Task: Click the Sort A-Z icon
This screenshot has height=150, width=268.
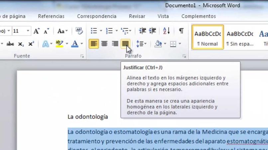Action: pos(166,31)
